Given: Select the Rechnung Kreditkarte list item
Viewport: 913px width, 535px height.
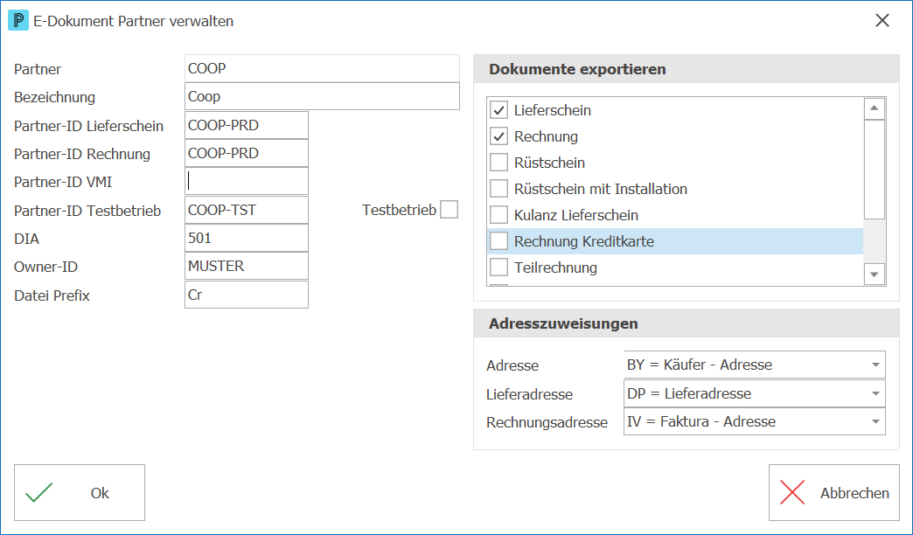Looking at the screenshot, I should tap(675, 241).
